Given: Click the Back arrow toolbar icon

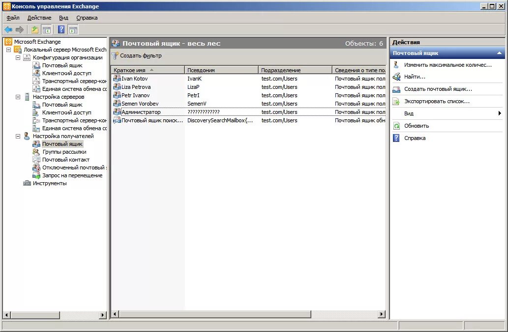Looking at the screenshot, I should [x=8, y=30].
